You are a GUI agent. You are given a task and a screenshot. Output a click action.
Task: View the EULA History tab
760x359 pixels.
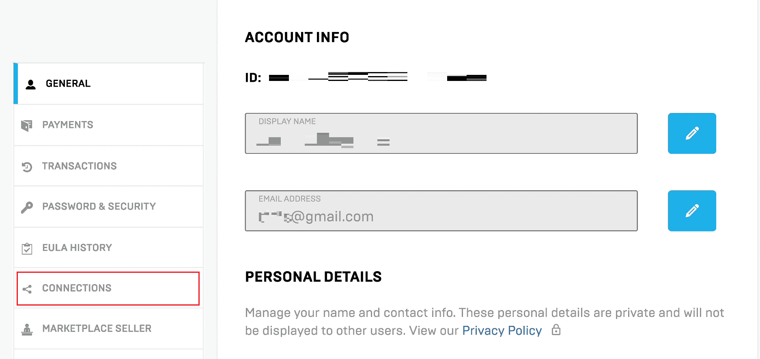pyautogui.click(x=77, y=248)
